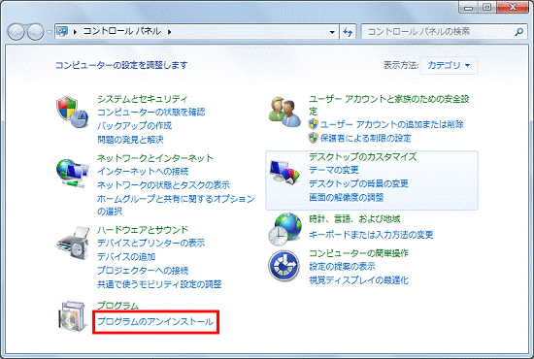Open the Programs disc box icon
Viewport: 534px width, 359px height.
pos(72,315)
